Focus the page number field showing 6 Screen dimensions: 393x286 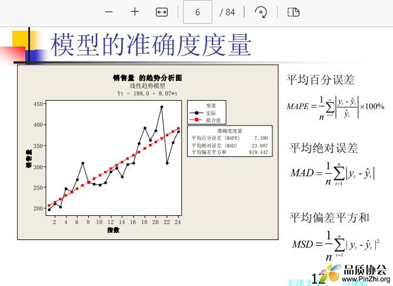click(x=198, y=12)
